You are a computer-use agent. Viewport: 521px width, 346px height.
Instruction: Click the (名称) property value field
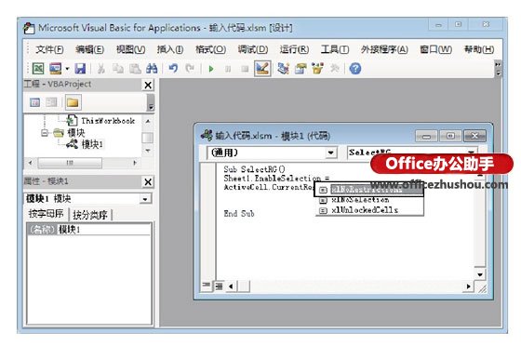coord(104,230)
